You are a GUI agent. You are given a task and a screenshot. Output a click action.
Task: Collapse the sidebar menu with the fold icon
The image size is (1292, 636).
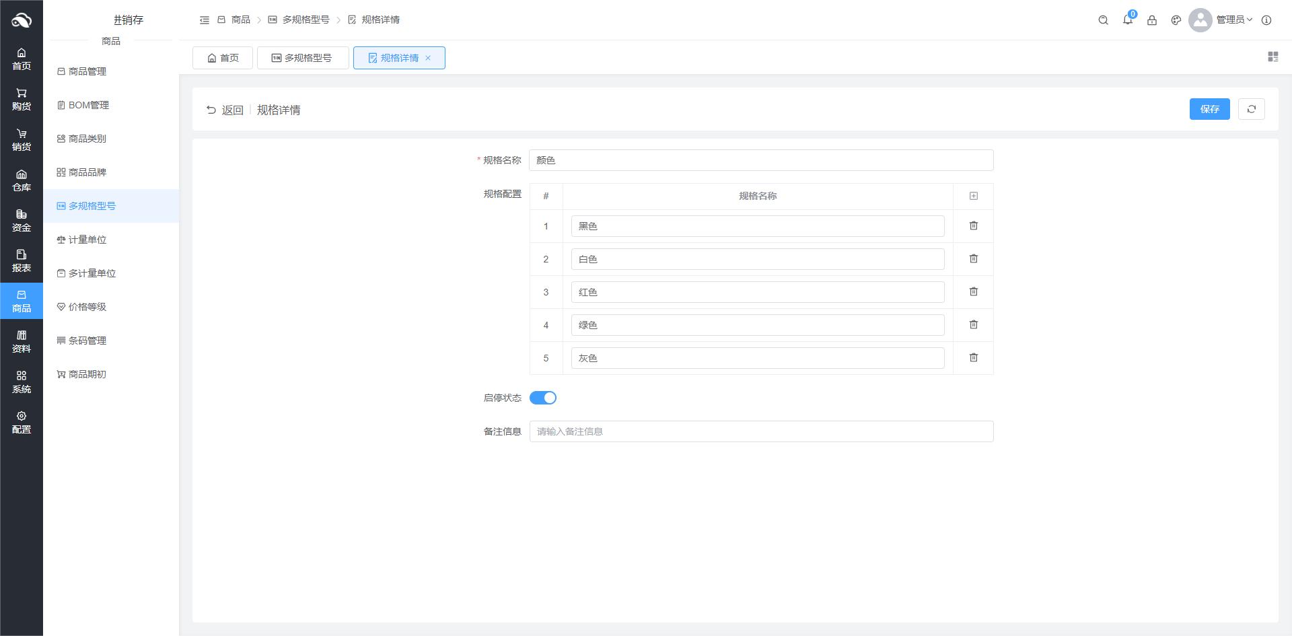pyautogui.click(x=205, y=20)
